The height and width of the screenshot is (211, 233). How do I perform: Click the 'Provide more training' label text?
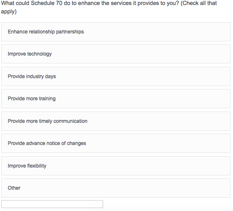click(x=32, y=99)
